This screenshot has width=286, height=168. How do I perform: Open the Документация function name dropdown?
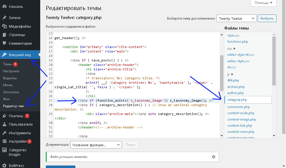click(96, 145)
